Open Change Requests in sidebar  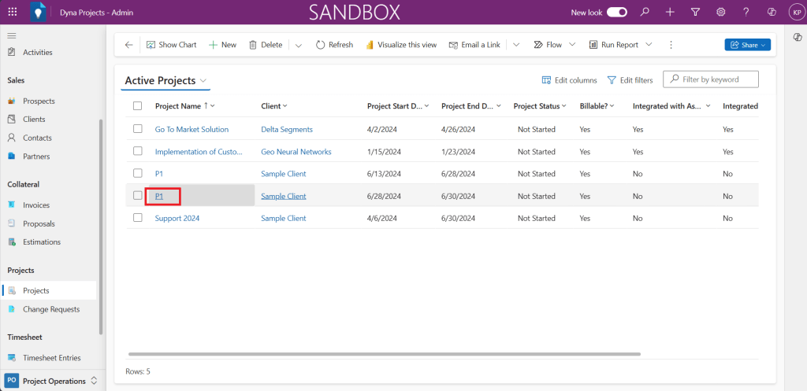[51, 309]
